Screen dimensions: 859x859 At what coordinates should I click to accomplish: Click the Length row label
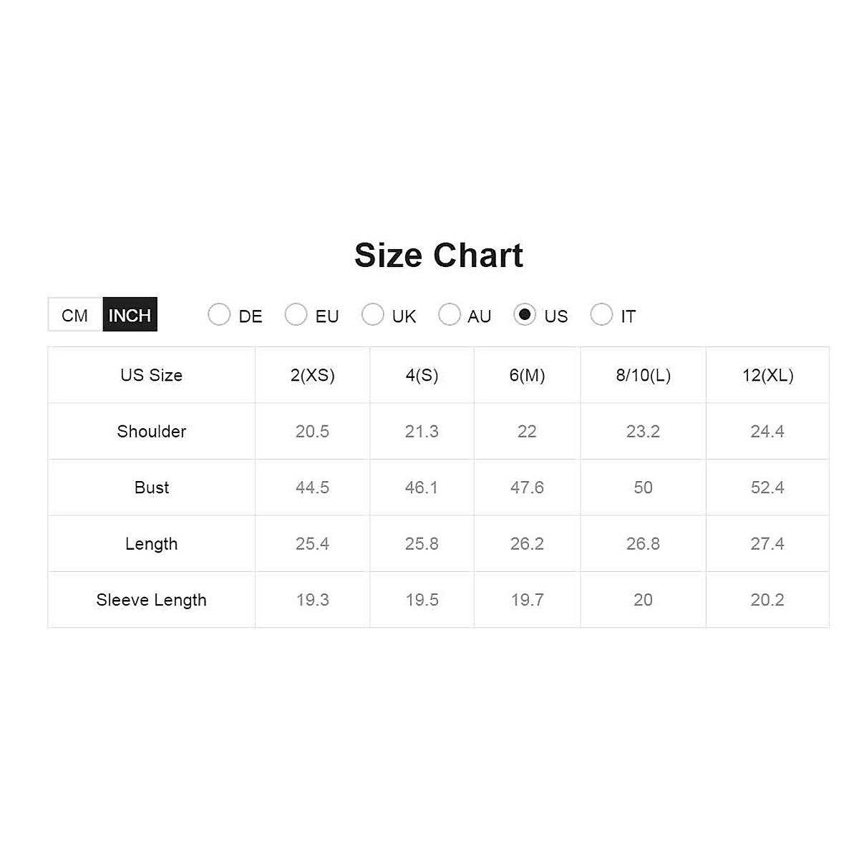point(151,544)
